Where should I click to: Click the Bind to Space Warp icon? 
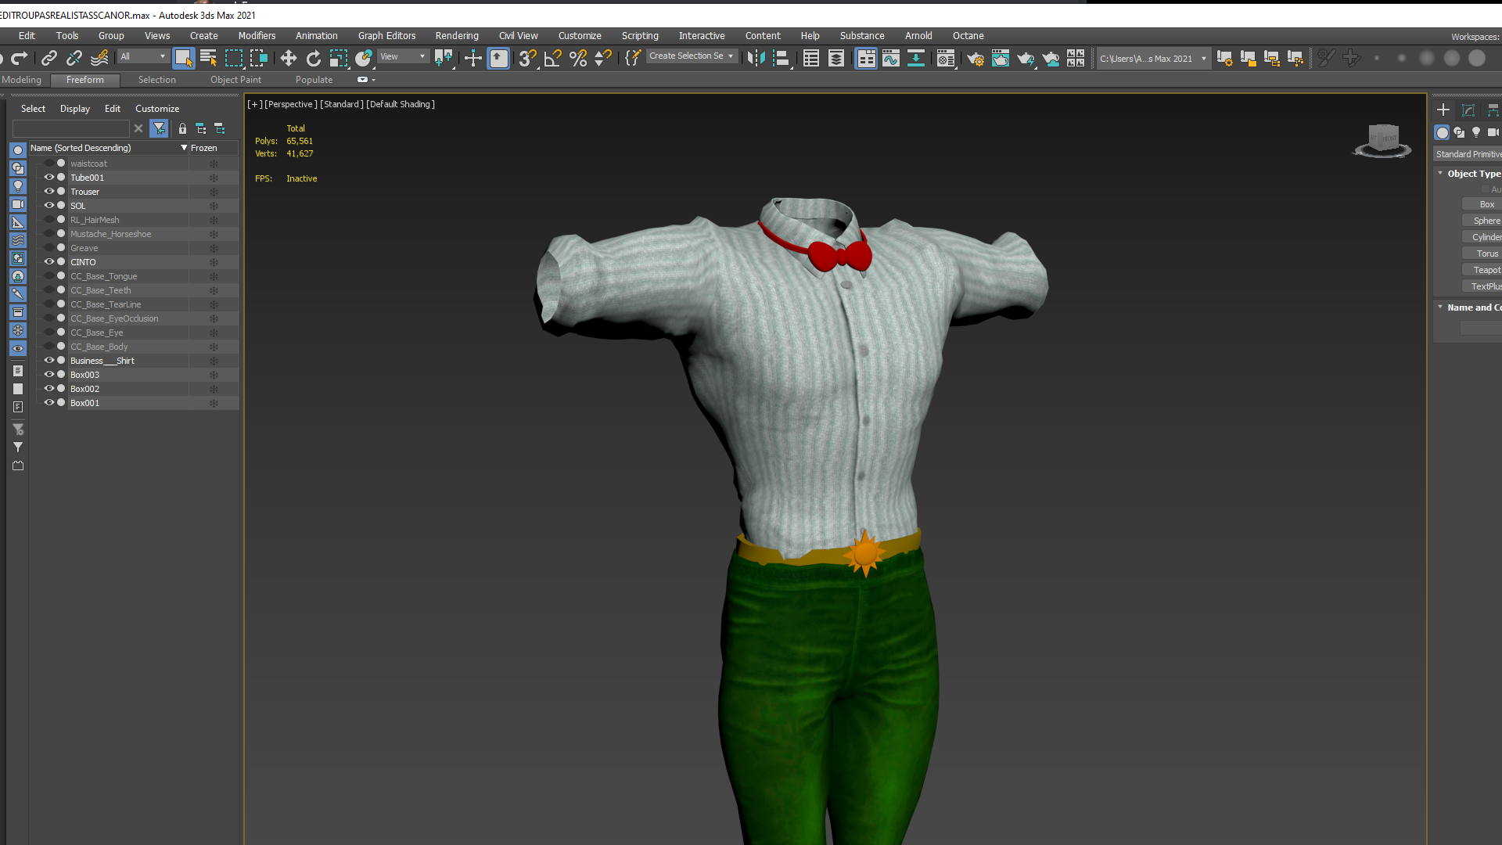pyautogui.click(x=99, y=58)
